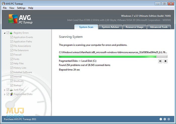Toggle the Junk Files checkbox
Viewport: 176px width, 124px height.
[x=8, y=90]
